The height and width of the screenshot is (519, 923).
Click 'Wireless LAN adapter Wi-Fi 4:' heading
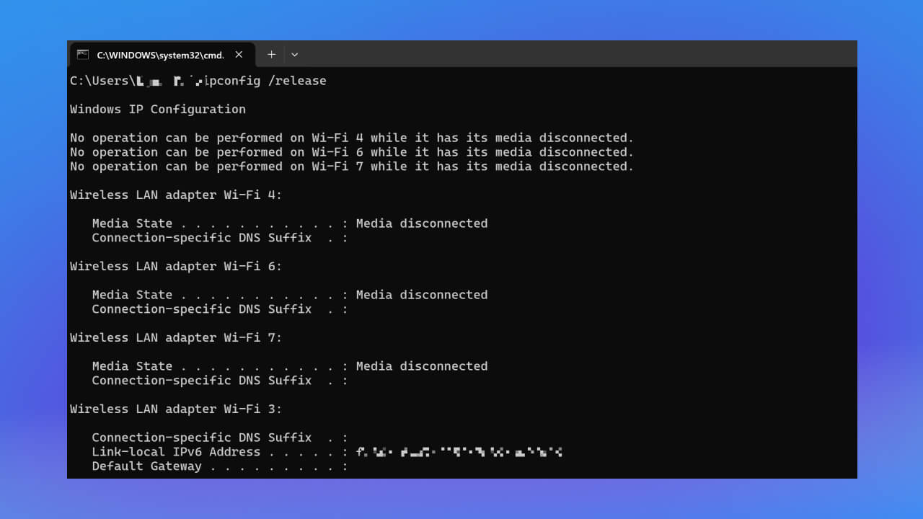point(176,195)
